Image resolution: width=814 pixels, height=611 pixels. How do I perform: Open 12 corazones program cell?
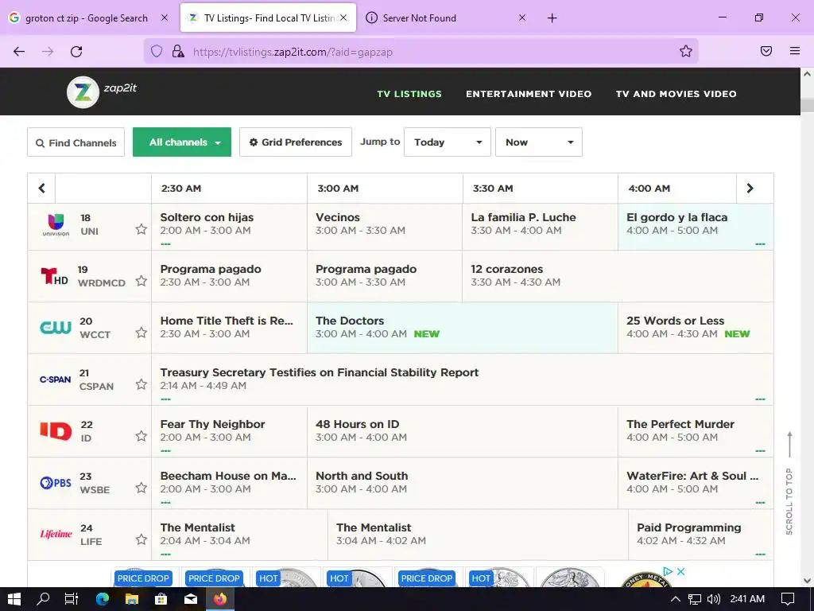[617, 276]
